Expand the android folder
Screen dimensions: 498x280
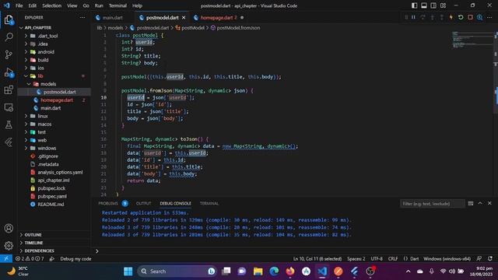click(x=46, y=52)
